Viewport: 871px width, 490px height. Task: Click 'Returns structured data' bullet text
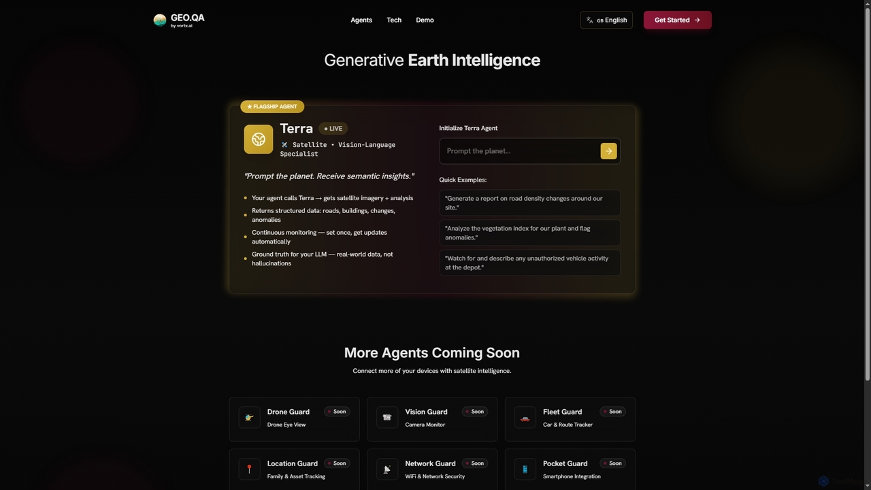click(x=323, y=215)
